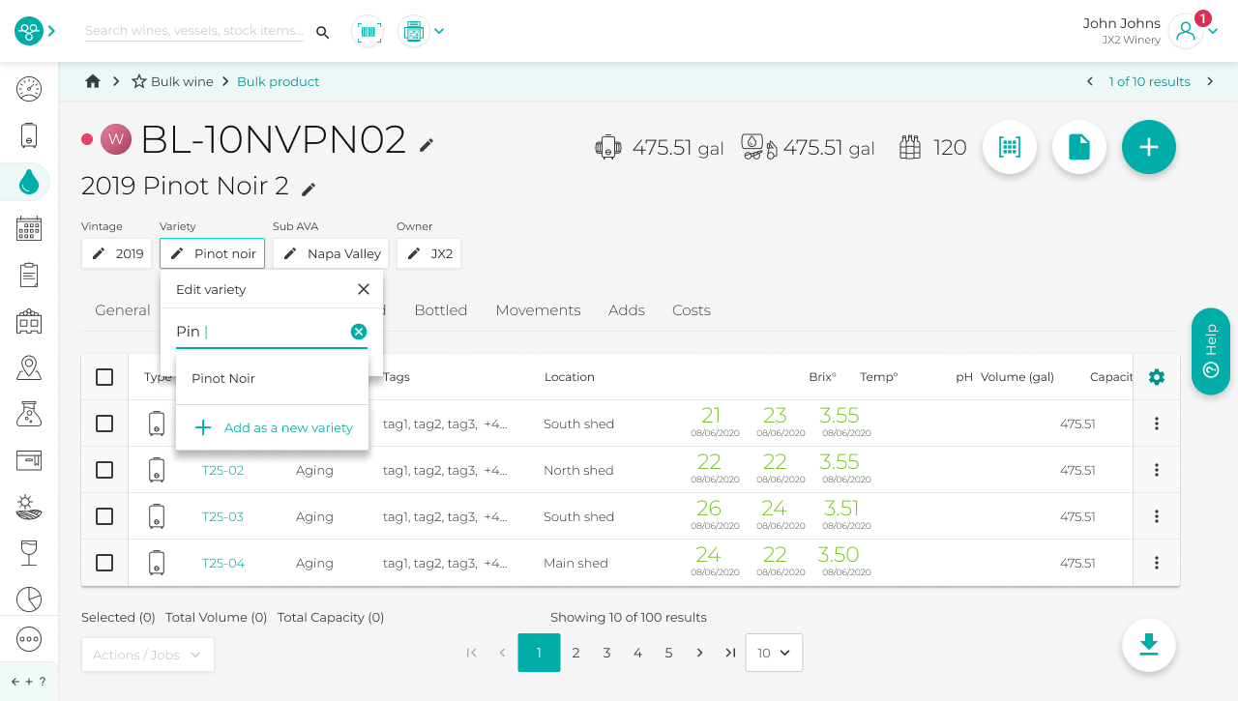This screenshot has height=701, width=1238.
Task: Click the search magnifier icon
Action: [x=323, y=32]
